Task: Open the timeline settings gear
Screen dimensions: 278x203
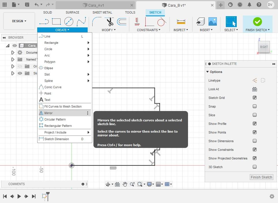Action: [x=272, y=196]
